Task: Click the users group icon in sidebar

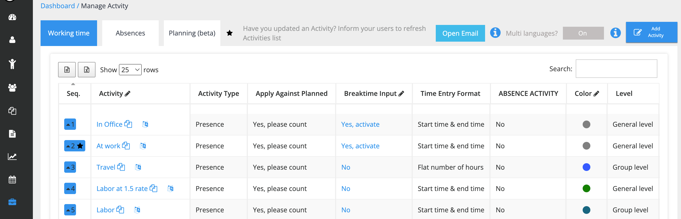Action: point(12,88)
